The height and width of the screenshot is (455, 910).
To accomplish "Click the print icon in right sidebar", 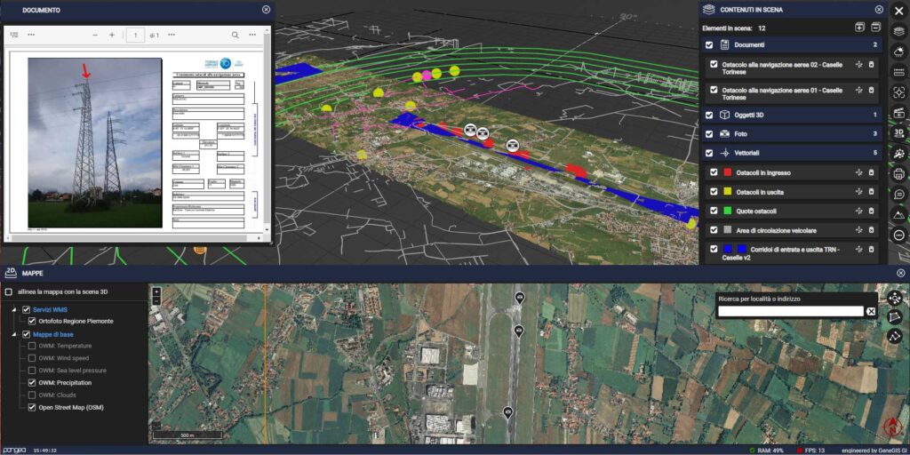I will pyautogui.click(x=898, y=174).
